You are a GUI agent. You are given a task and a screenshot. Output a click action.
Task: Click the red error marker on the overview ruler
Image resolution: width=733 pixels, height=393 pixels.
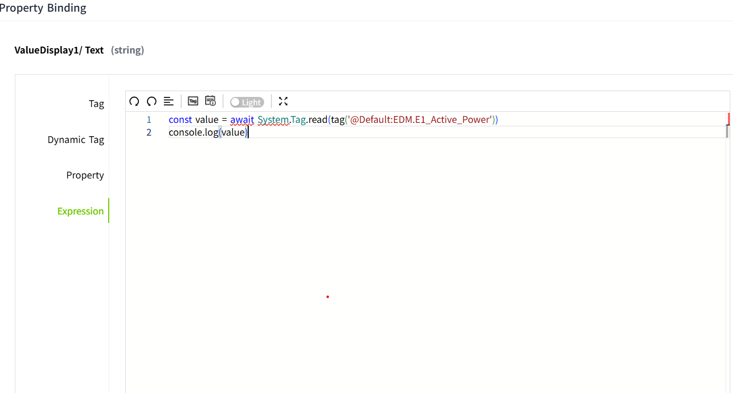click(729, 118)
